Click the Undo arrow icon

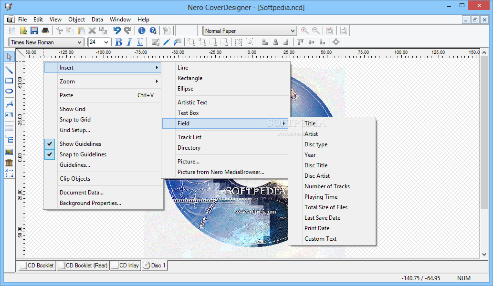pos(117,31)
